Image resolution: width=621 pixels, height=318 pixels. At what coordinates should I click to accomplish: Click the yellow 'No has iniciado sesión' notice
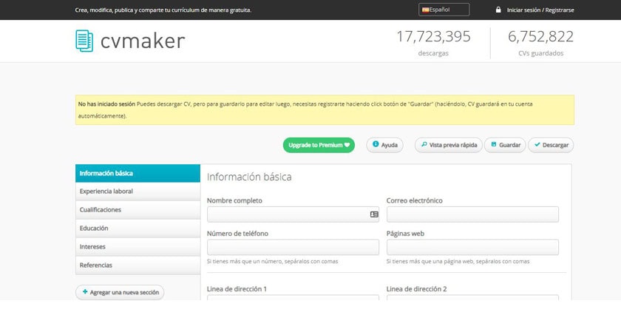pyautogui.click(x=325, y=109)
